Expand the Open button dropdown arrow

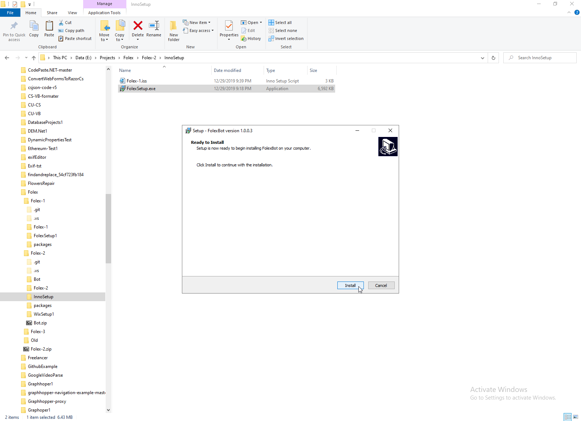pos(261,23)
